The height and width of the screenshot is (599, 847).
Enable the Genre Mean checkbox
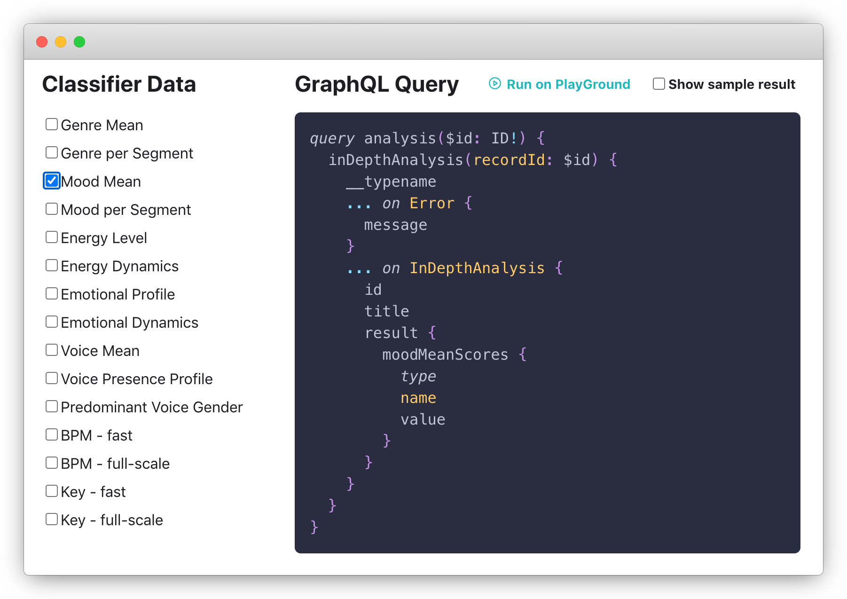click(x=52, y=124)
